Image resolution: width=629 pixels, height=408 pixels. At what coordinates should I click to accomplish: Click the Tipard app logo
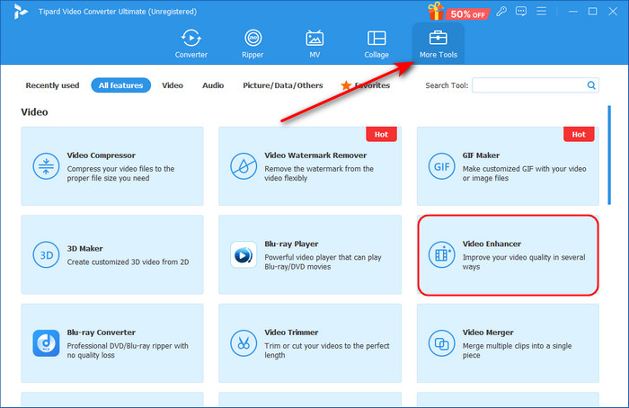pyautogui.click(x=20, y=12)
